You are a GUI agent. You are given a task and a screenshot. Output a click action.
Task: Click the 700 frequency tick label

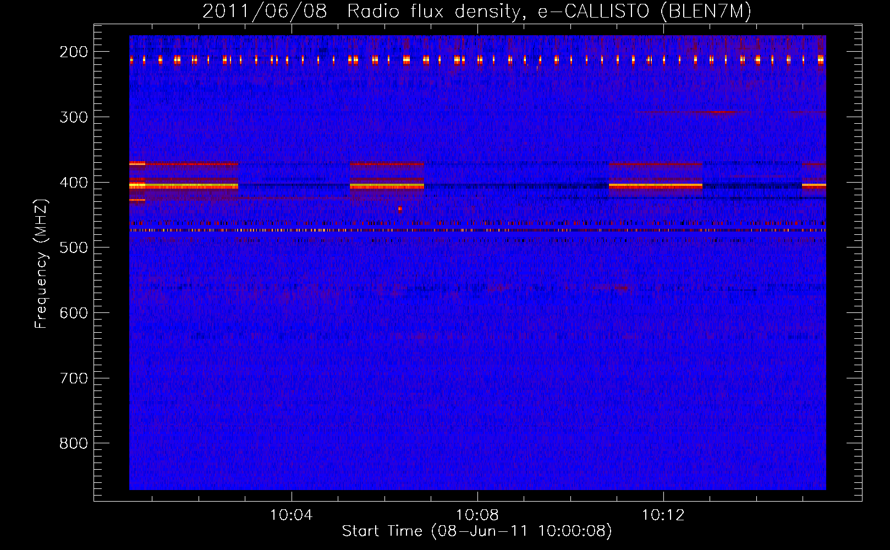tap(74, 378)
